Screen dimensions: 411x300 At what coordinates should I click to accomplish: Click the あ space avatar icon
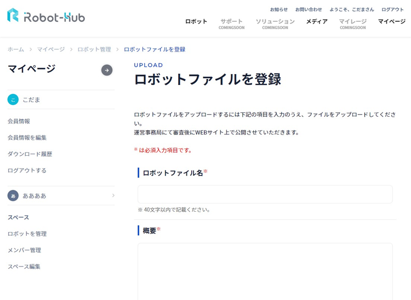click(13, 196)
